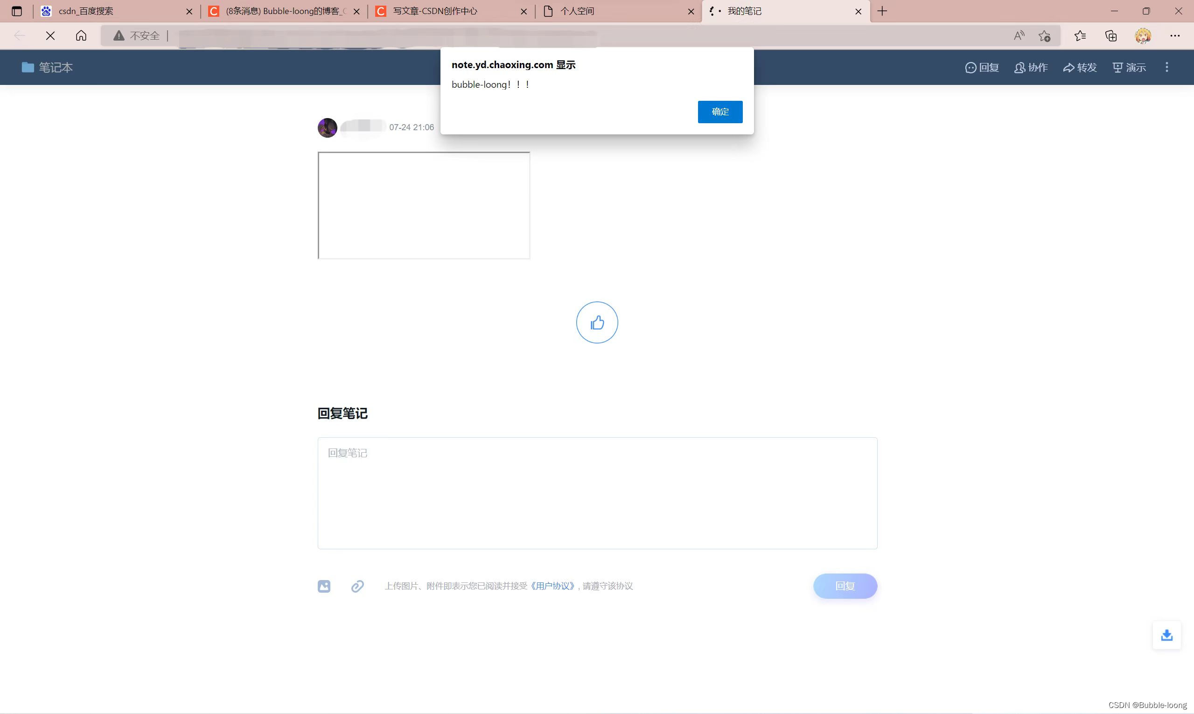This screenshot has width=1194, height=714.
Task: Open 协作 collaboration option
Action: 1031,67
